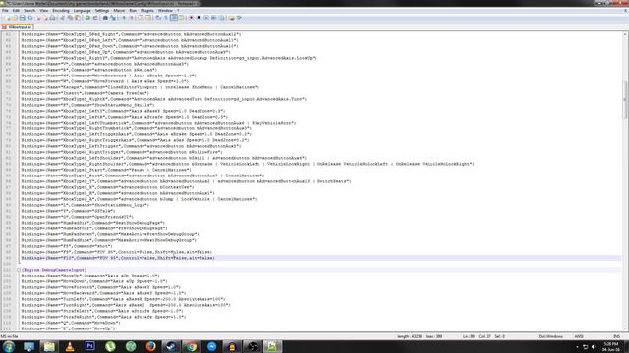
Task: Open the Settings menu
Action: pos(102,11)
